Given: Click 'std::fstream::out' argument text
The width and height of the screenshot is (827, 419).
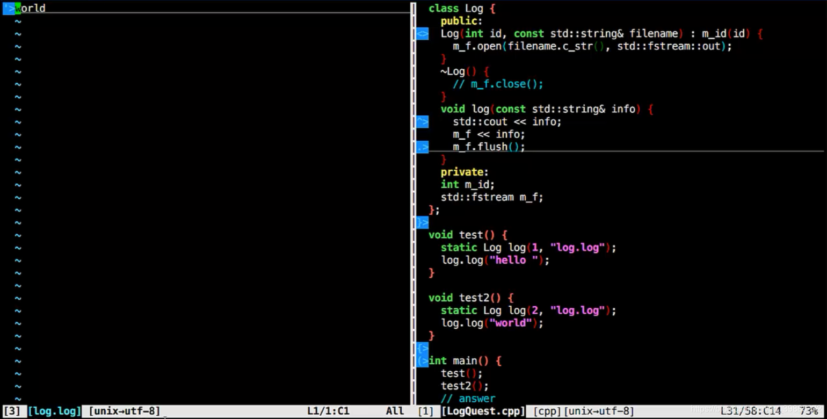Looking at the screenshot, I should (x=668, y=46).
